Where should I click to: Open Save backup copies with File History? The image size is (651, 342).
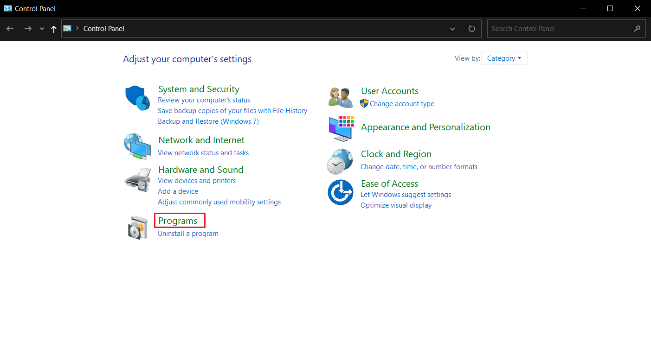point(232,111)
